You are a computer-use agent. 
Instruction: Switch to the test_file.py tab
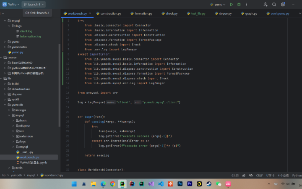tap(196, 13)
